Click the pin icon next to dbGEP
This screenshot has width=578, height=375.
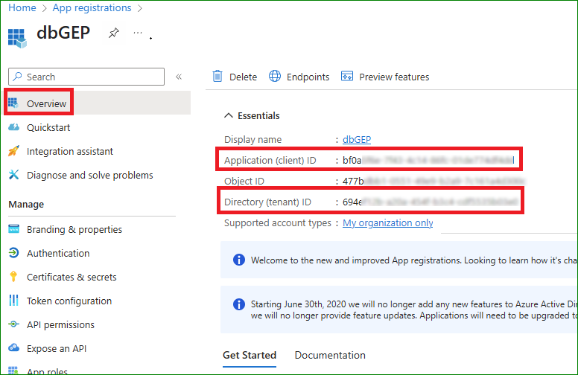(113, 33)
